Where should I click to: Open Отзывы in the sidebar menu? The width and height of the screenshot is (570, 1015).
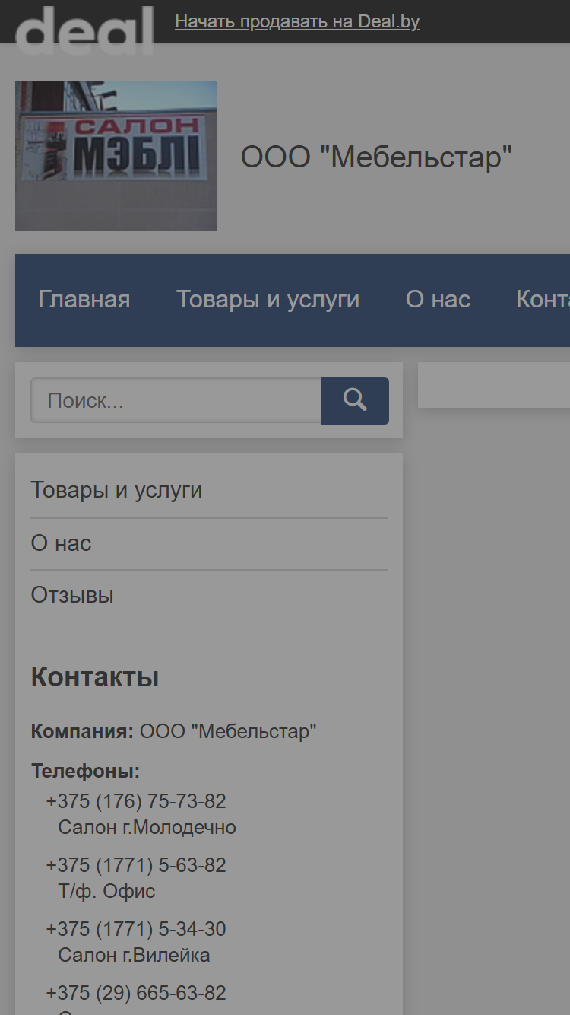coord(72,595)
